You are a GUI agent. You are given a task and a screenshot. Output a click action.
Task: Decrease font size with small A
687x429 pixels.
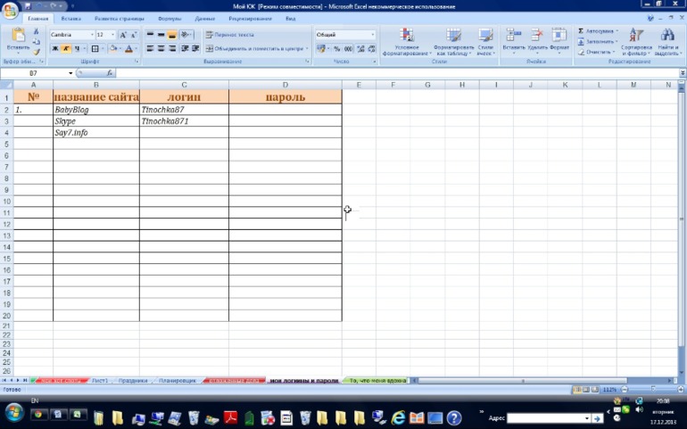click(134, 35)
